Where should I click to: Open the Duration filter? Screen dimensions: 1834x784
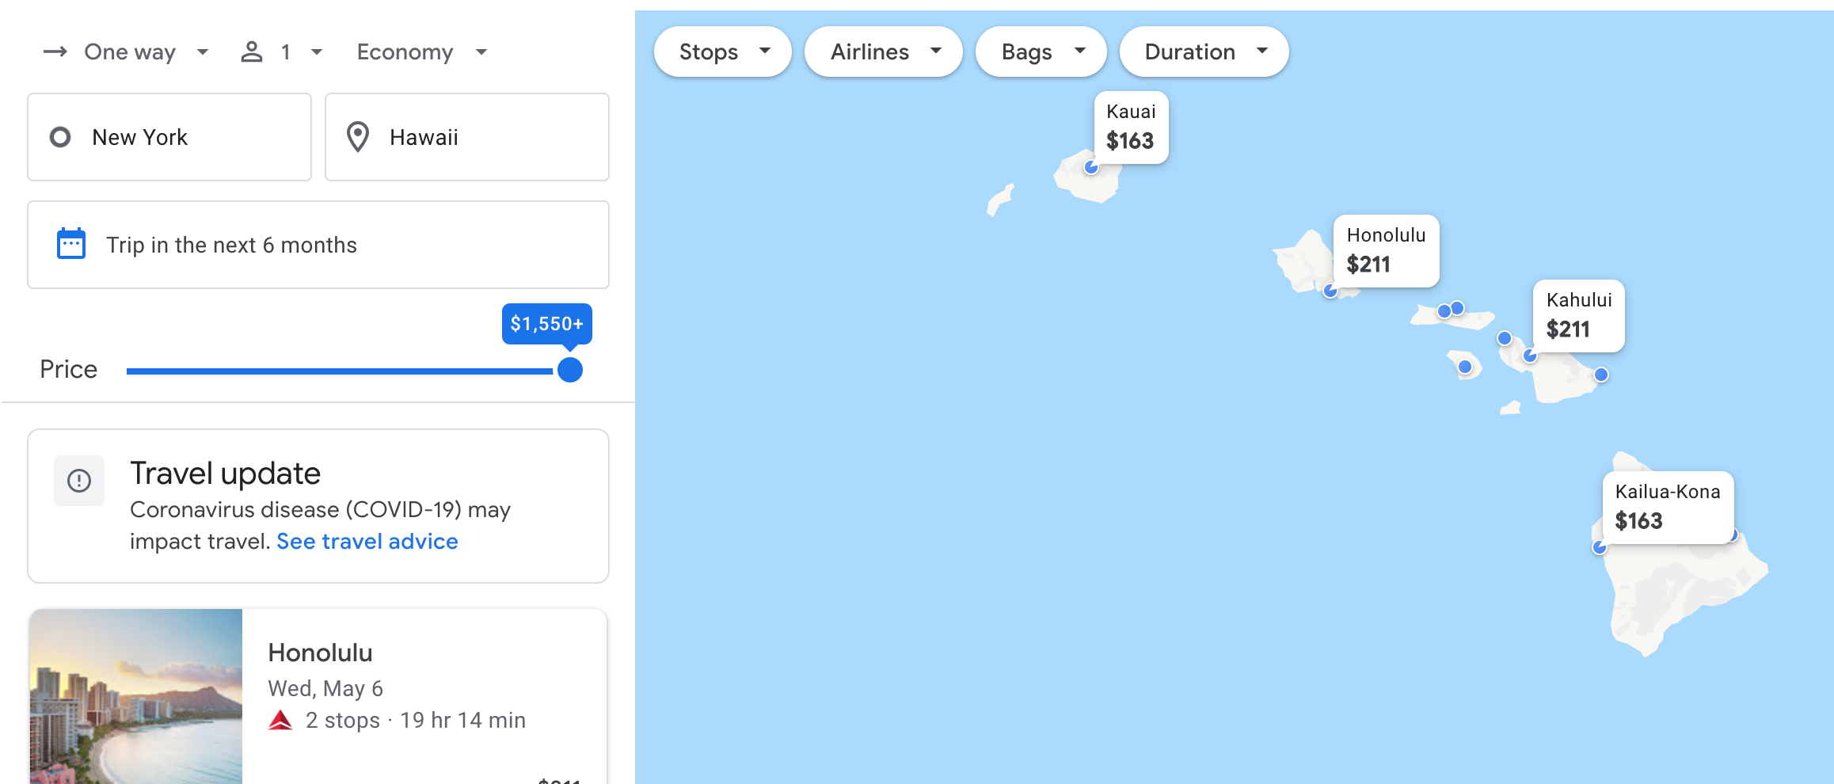pos(1204,52)
